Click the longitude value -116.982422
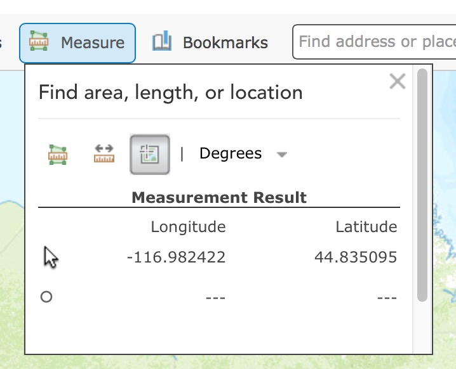 (177, 257)
